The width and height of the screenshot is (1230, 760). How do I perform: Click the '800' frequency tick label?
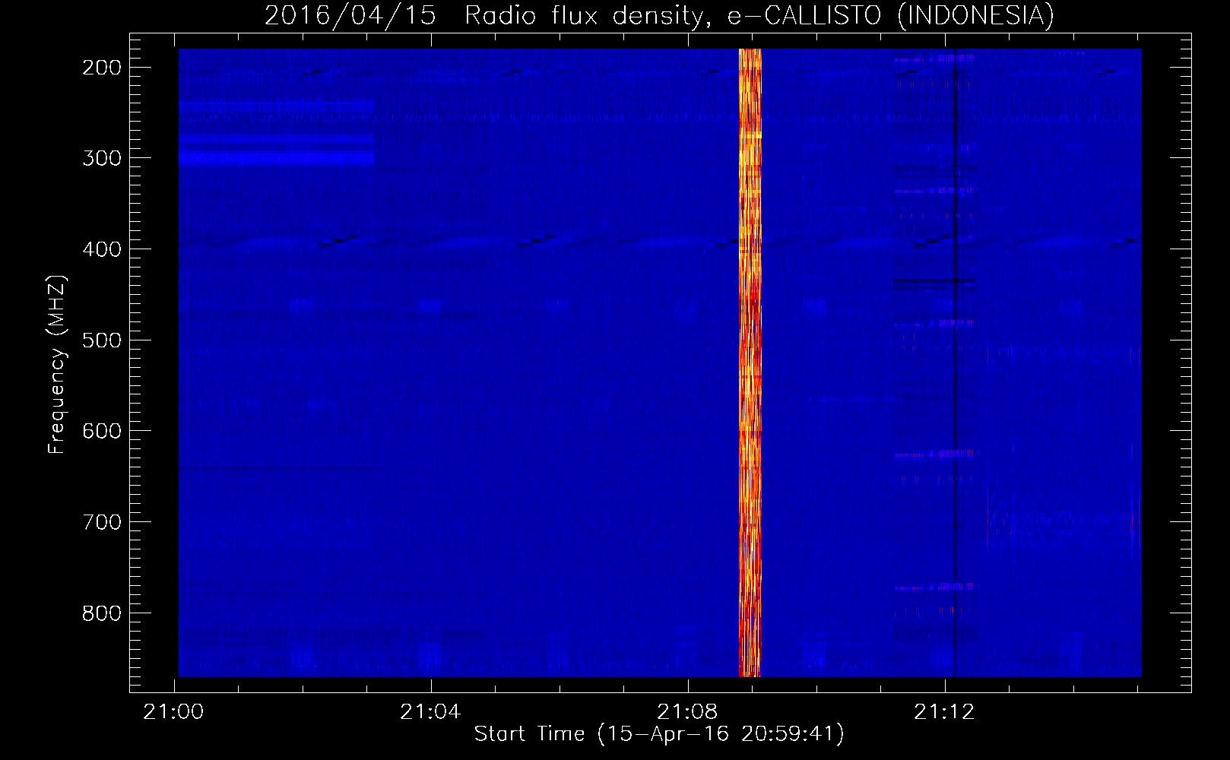[x=101, y=613]
